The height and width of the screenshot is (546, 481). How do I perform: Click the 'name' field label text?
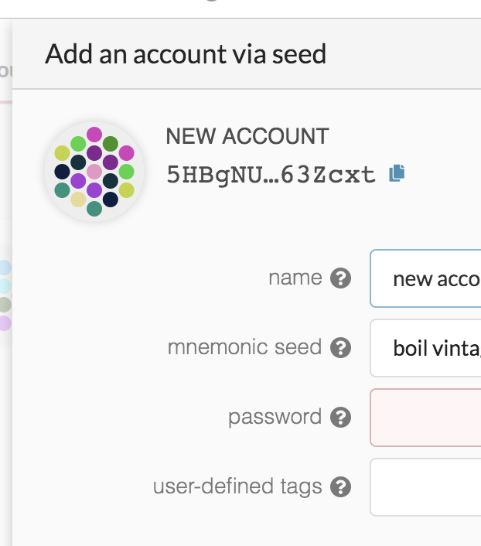(x=295, y=278)
